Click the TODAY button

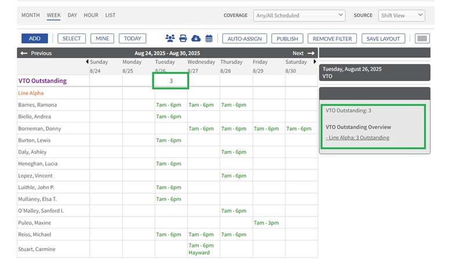[133, 38]
